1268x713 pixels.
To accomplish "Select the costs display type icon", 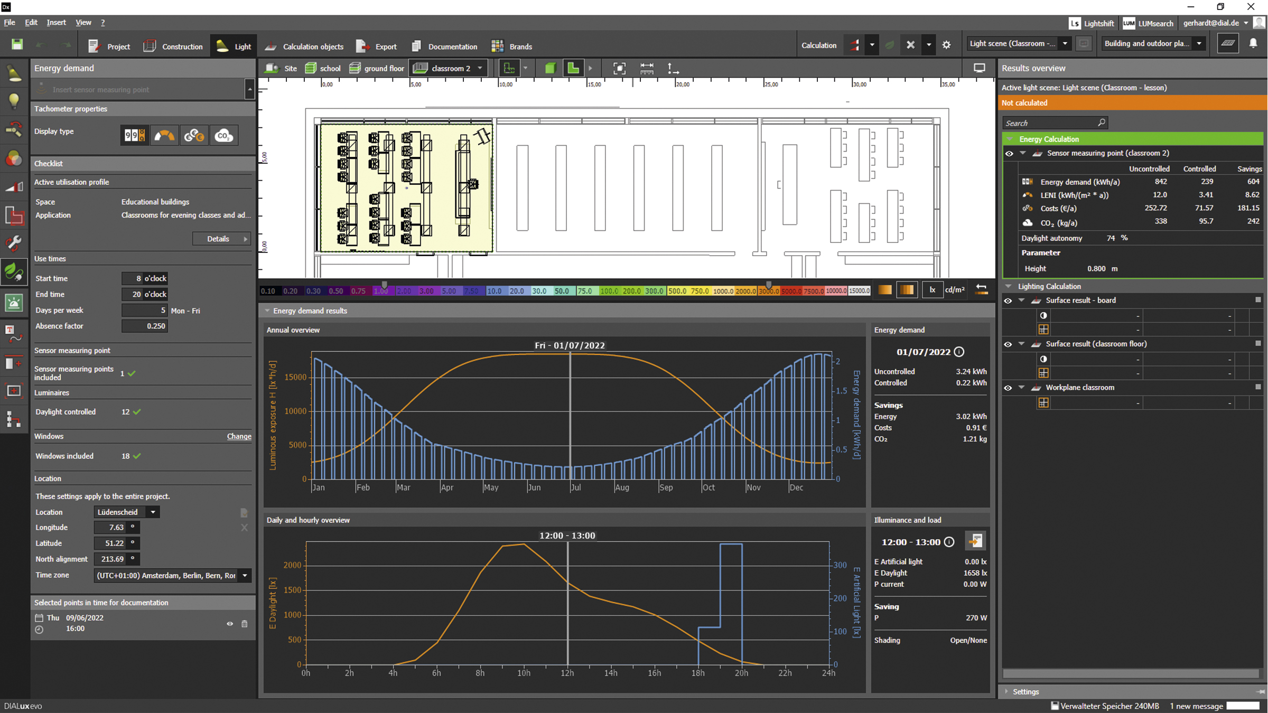I will coord(194,136).
